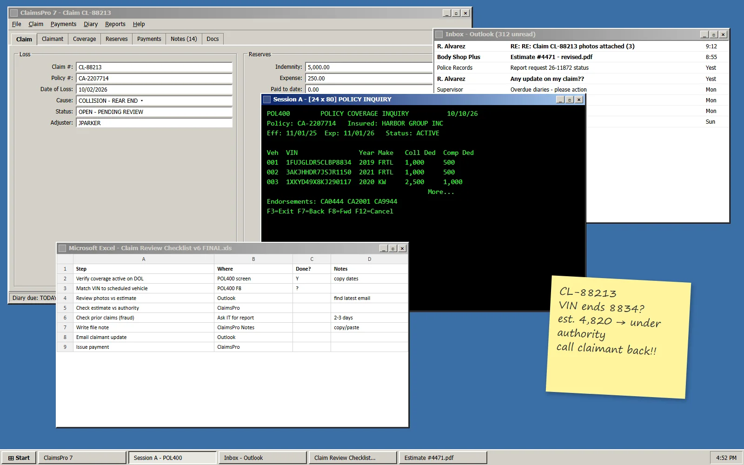Click the Policy # field CA-2207714
Image resolution: width=744 pixels, height=465 pixels.
[x=154, y=79]
